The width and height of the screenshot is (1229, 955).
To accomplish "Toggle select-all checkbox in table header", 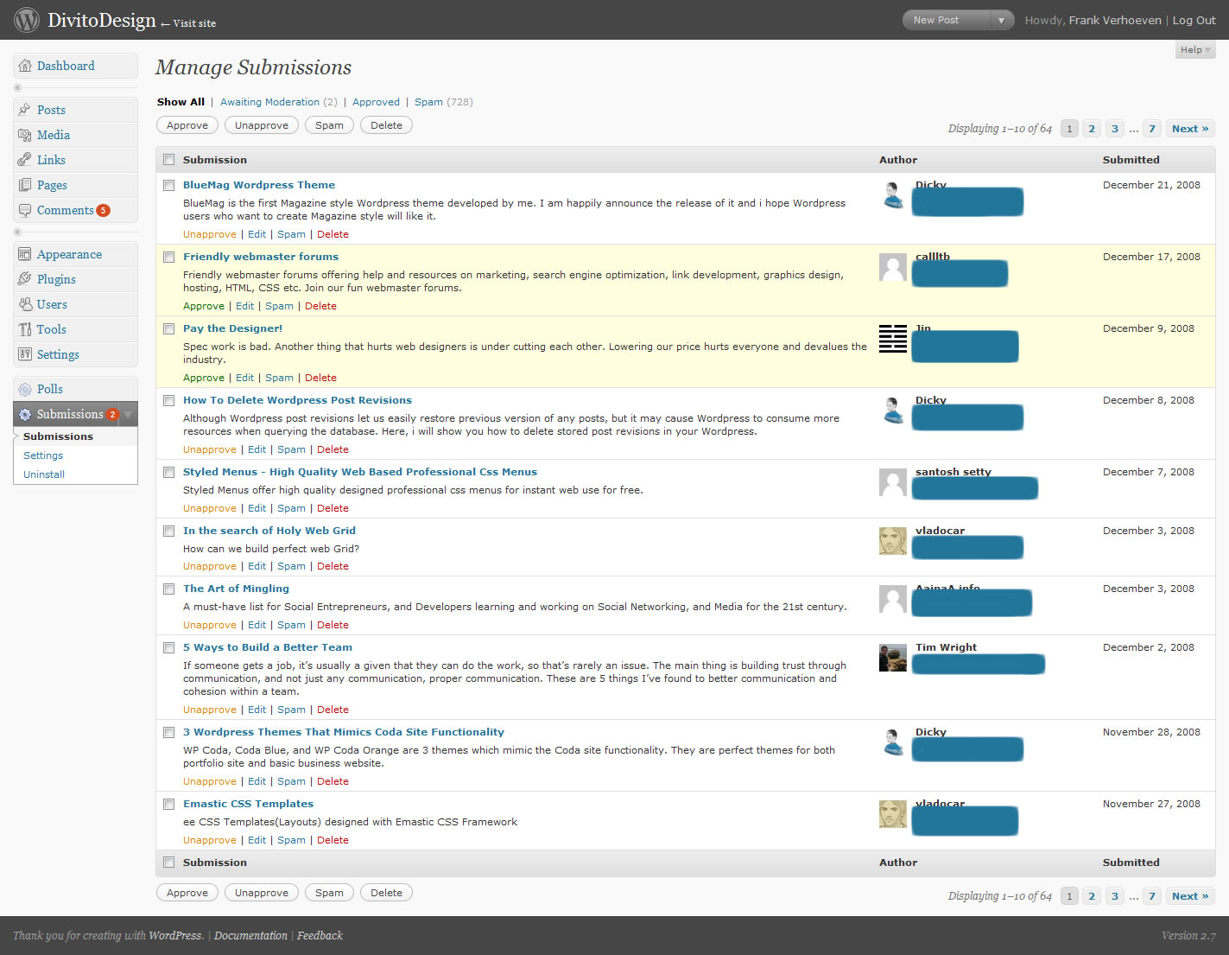I will click(x=169, y=160).
